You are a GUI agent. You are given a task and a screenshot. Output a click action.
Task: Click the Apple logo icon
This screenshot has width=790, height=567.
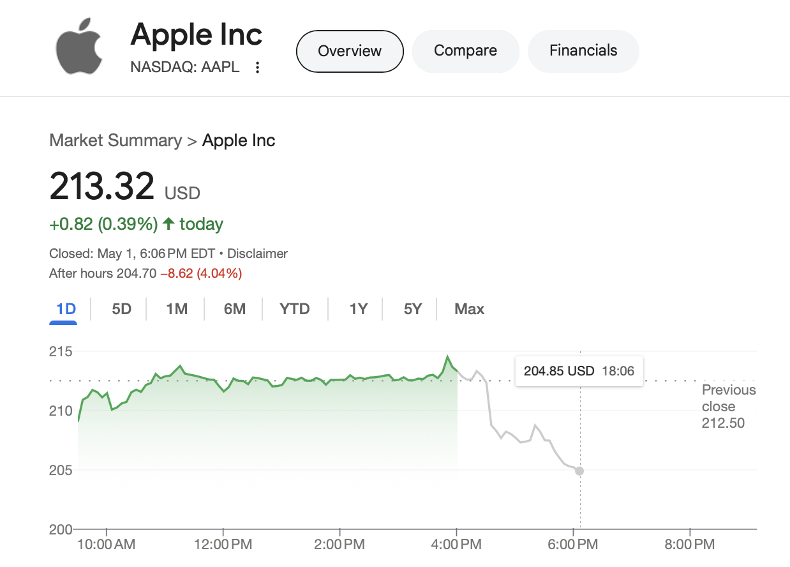79,47
